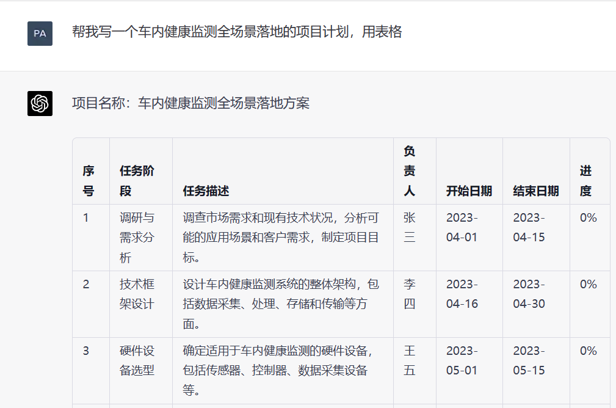The image size is (616, 408).
Task: Click the end date 2023-04-30 cell
Action: tap(529, 294)
